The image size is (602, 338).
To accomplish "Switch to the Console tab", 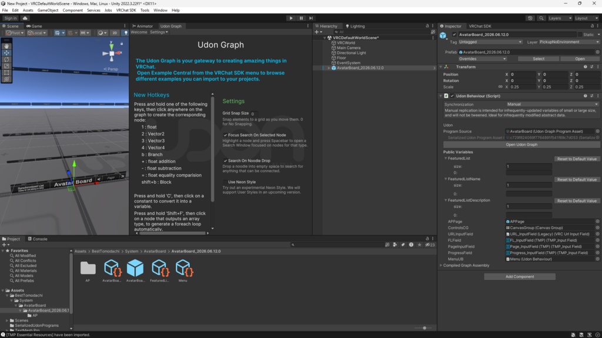I will pyautogui.click(x=38, y=239).
